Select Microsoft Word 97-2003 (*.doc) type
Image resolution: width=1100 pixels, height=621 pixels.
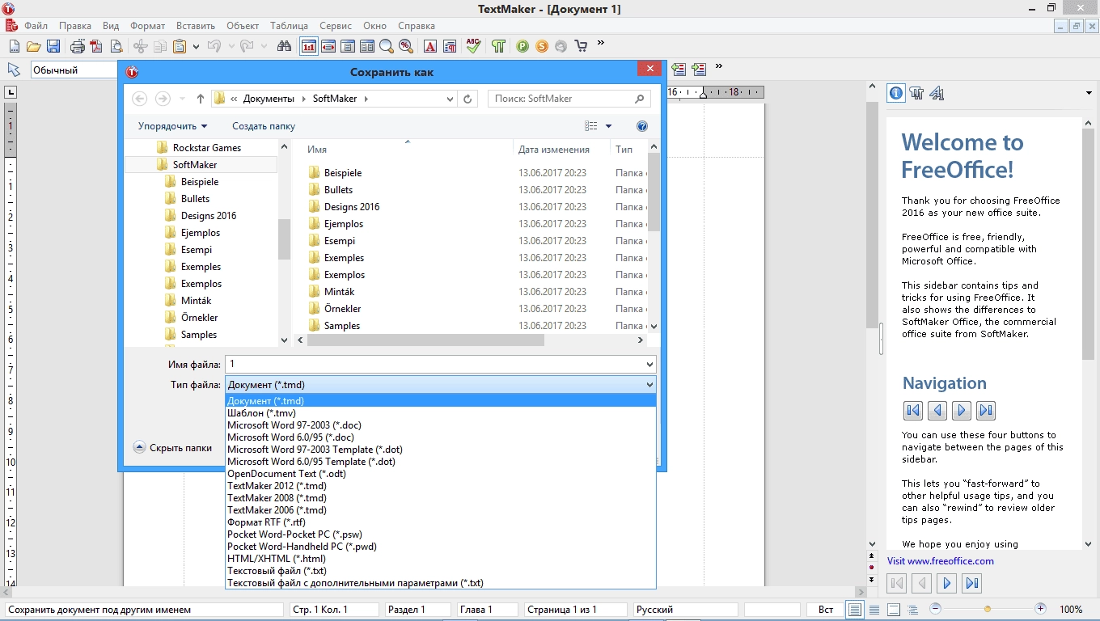(x=441, y=425)
